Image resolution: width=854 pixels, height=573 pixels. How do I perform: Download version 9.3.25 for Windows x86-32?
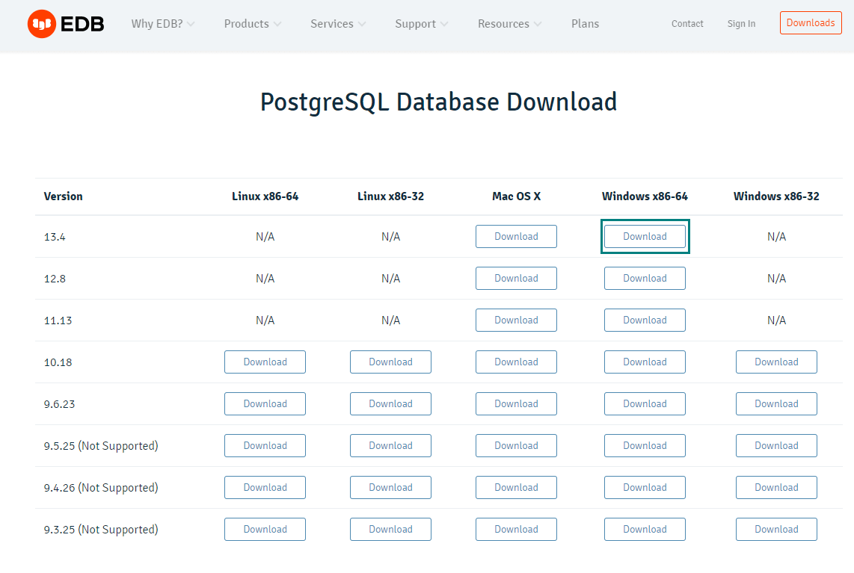(x=777, y=530)
